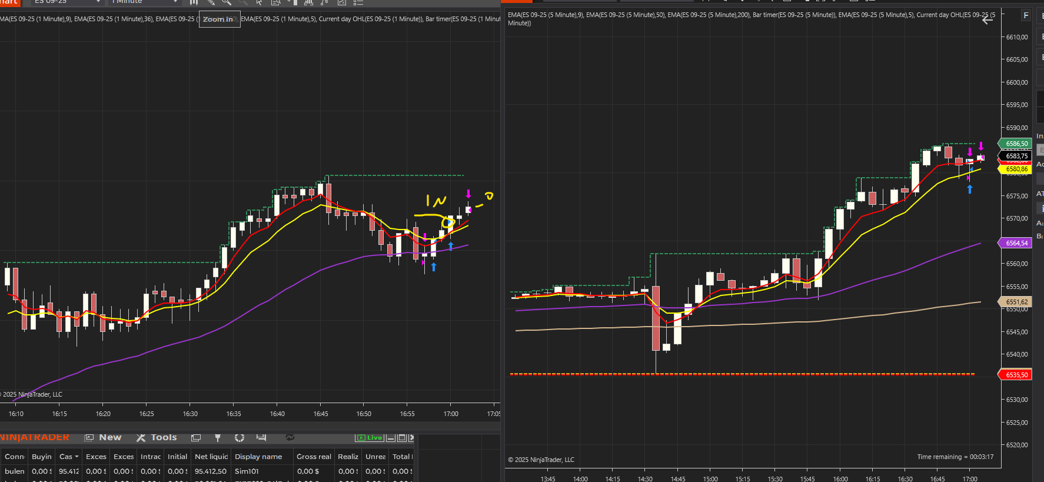
Task: Click the black 6583,75 current price marker
Action: tap(1016, 156)
